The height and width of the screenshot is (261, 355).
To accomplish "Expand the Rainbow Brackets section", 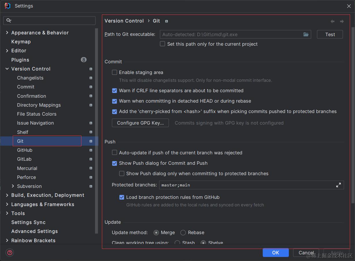I will point(7,240).
